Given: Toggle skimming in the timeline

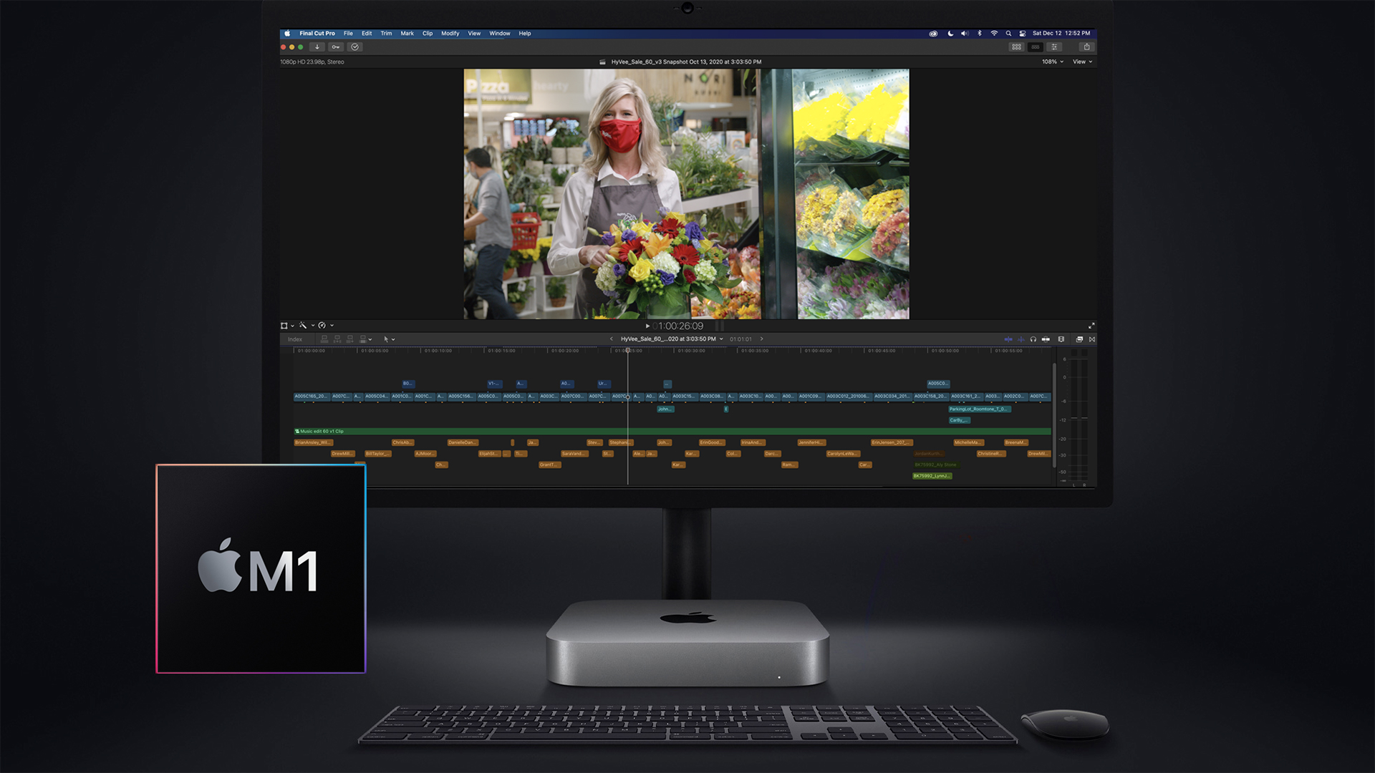Looking at the screenshot, I should pyautogui.click(x=1008, y=339).
